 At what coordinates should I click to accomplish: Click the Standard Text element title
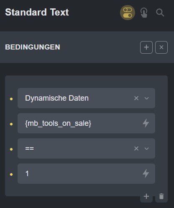[x=37, y=12]
